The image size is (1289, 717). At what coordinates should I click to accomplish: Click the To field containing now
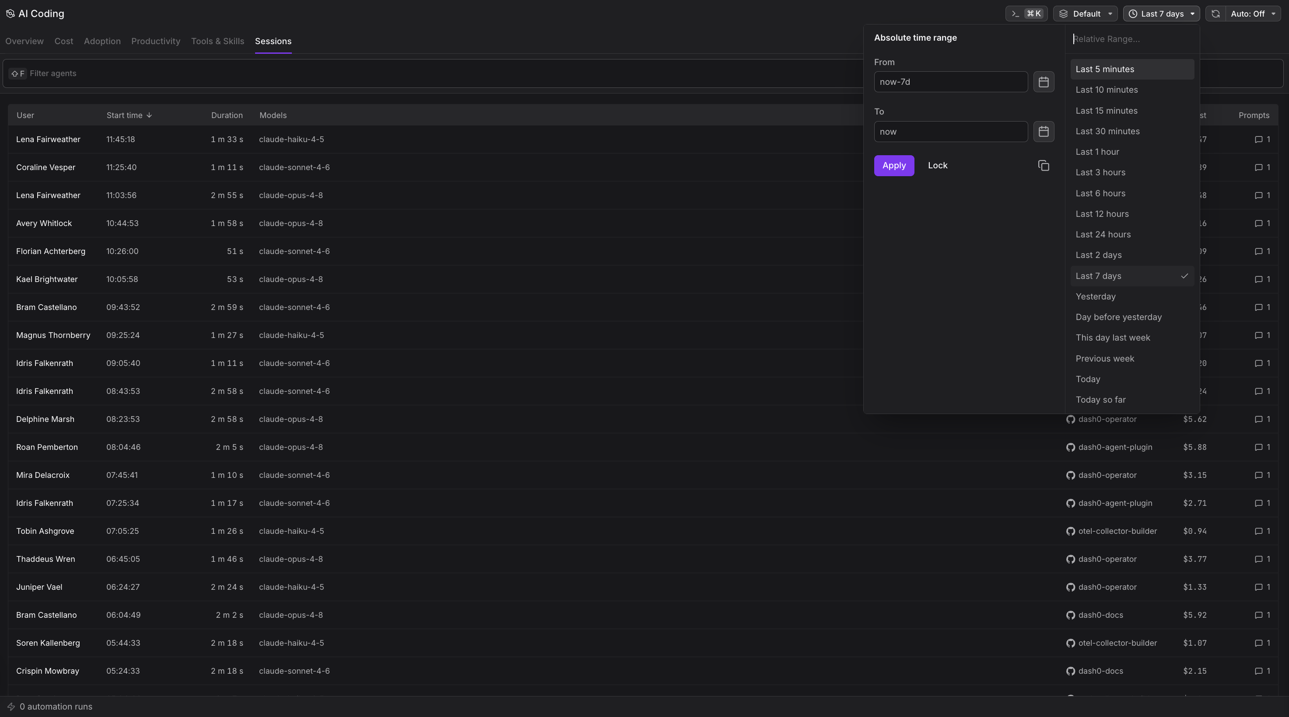click(x=951, y=132)
